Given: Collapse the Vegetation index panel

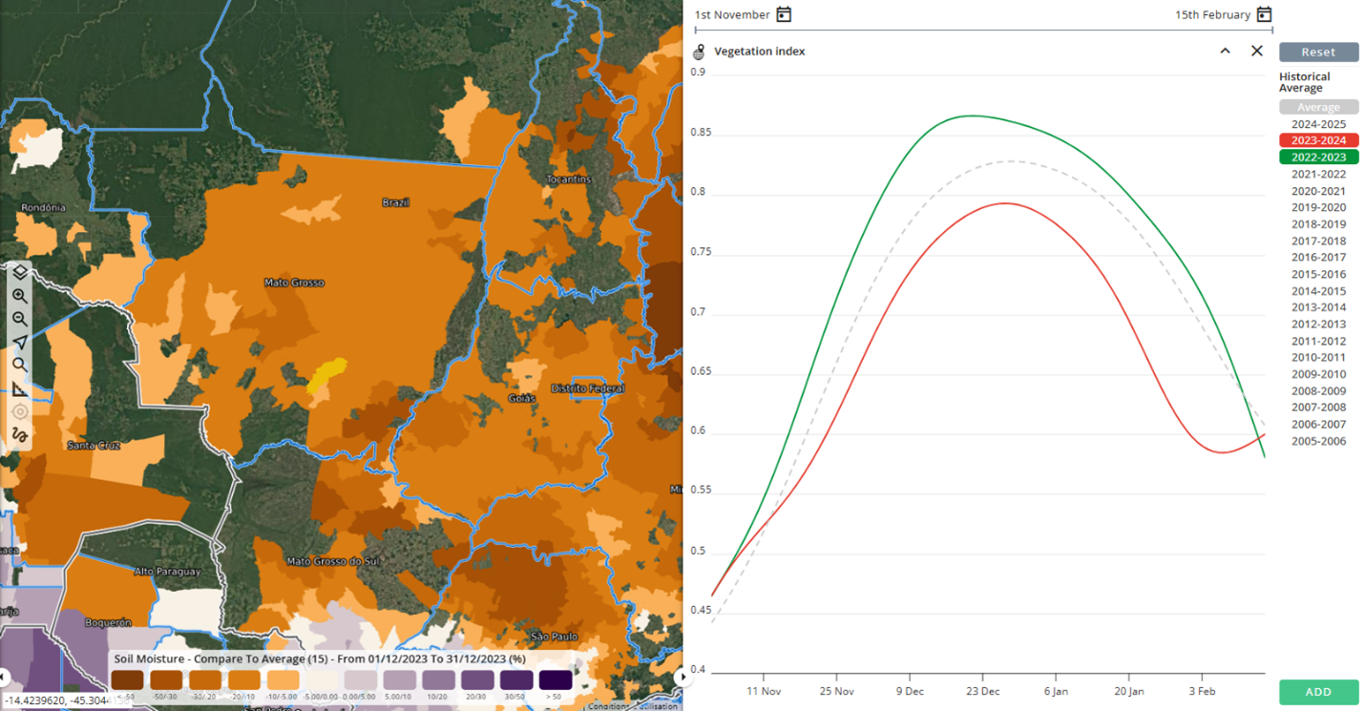Looking at the screenshot, I should 1225,51.
